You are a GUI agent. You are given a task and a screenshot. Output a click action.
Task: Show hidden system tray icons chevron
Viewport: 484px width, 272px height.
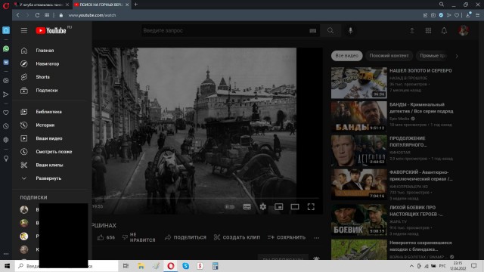(x=411, y=266)
